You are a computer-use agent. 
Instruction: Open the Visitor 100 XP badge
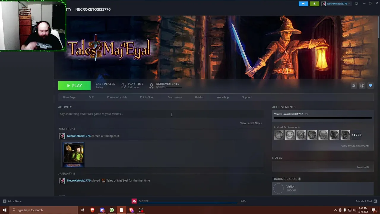point(323,188)
